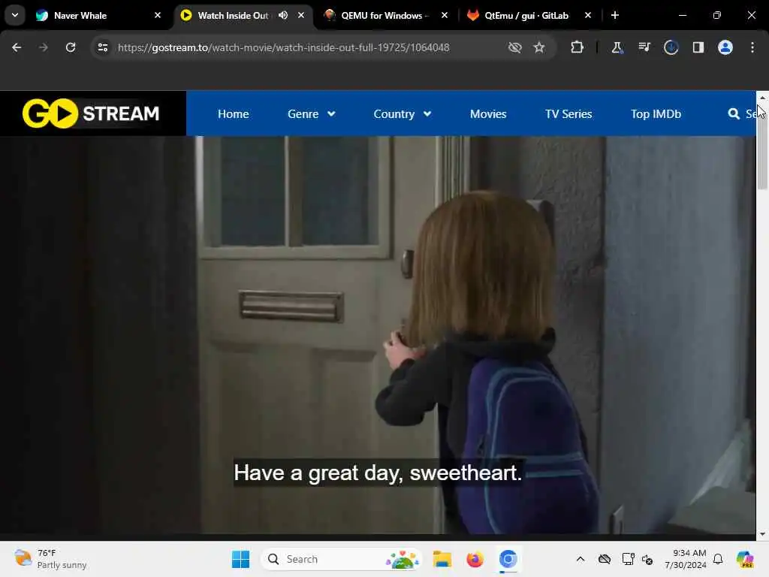The image size is (769, 577).
Task: Click the taskbar Search box
Action: coord(342,559)
